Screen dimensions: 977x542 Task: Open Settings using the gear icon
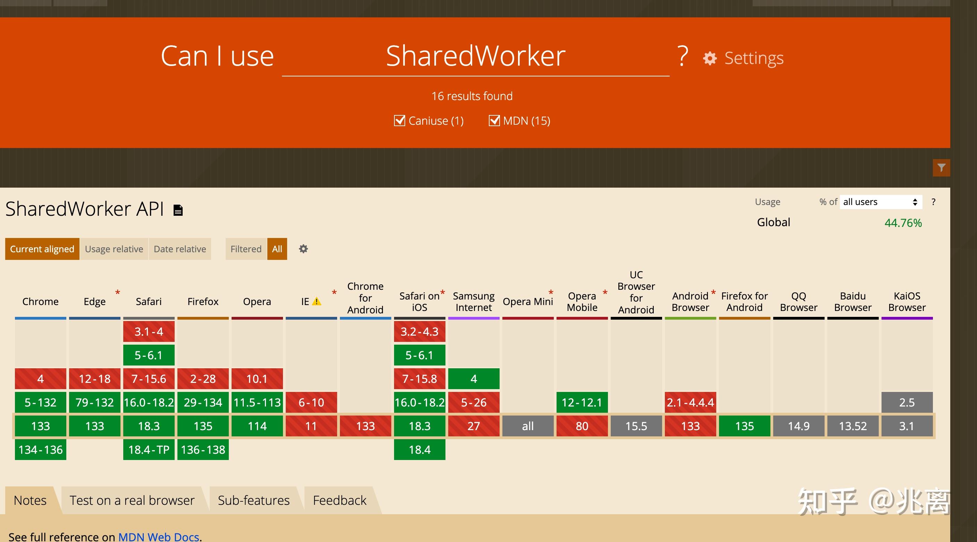[x=711, y=58]
